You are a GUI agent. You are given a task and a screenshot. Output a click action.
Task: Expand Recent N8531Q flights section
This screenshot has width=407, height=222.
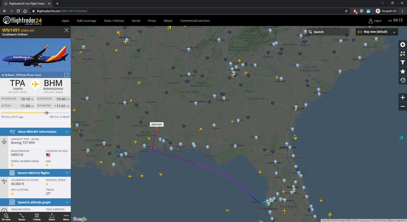[x=35, y=173]
